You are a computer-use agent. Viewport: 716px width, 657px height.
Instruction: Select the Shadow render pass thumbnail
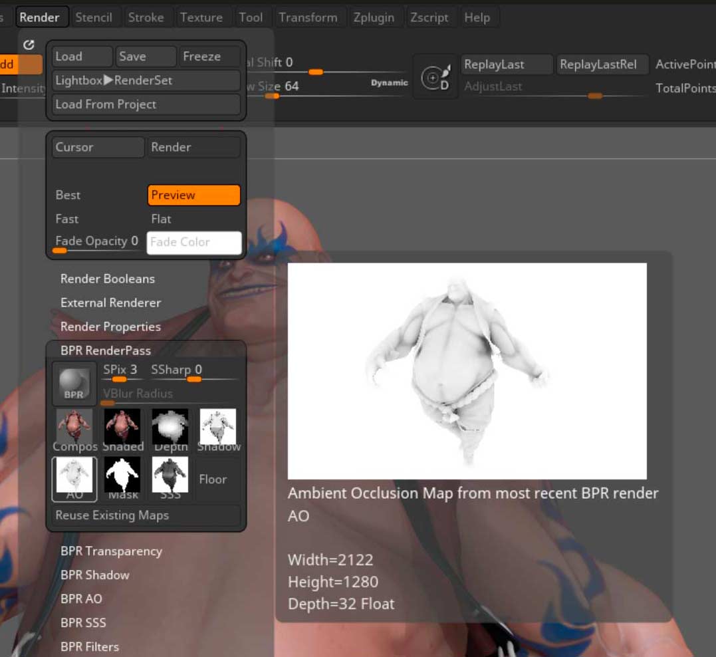[x=218, y=430]
